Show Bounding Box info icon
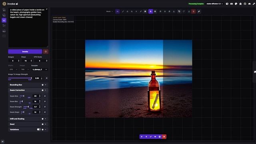This screenshot has height=144, width=256. (42, 85)
